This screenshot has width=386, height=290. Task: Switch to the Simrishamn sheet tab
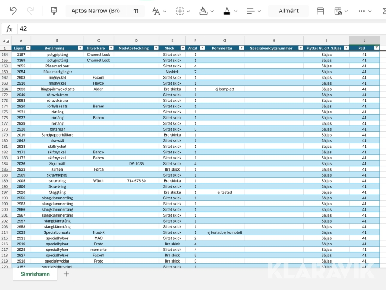[35, 274]
